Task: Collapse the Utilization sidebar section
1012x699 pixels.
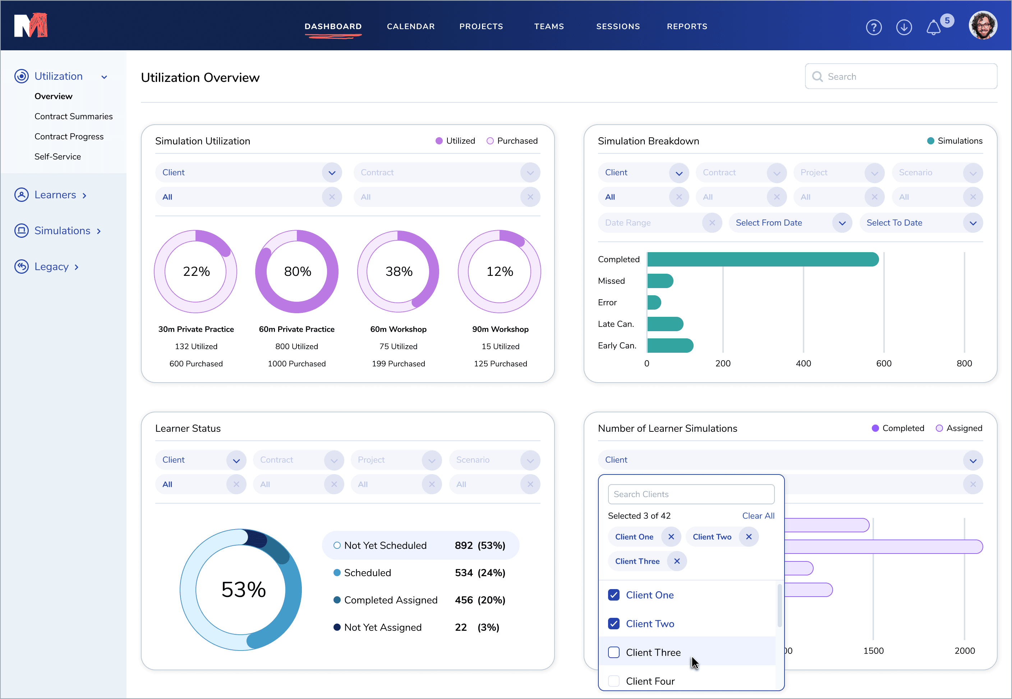Action: pyautogui.click(x=104, y=77)
